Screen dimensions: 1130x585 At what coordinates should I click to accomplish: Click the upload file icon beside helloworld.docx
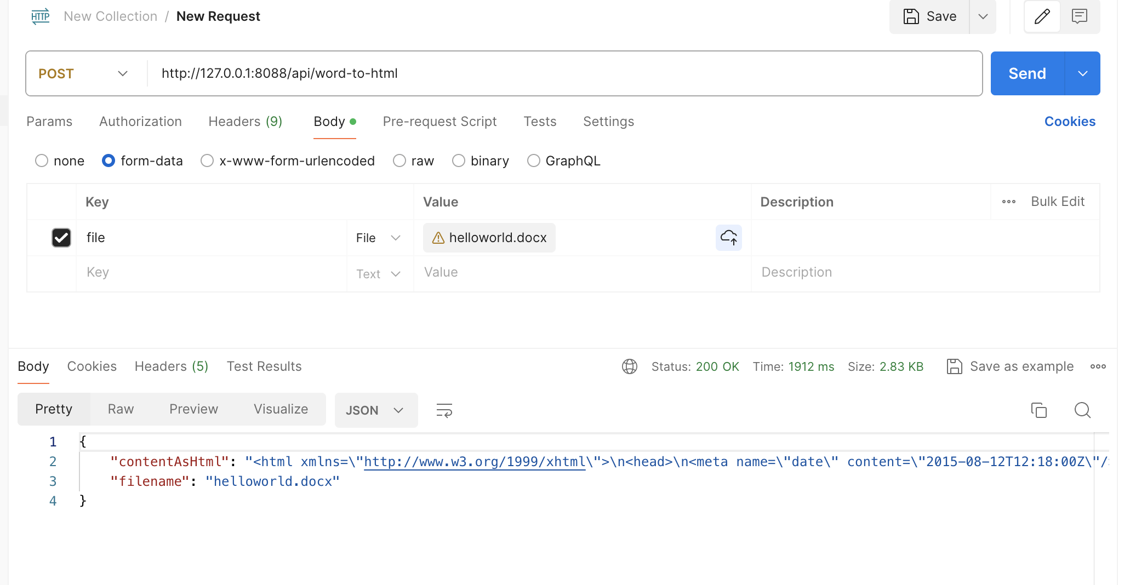(x=728, y=238)
